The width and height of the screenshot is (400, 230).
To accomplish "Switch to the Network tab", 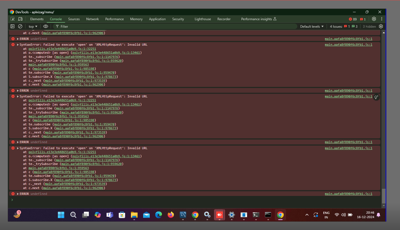I will [x=92, y=19].
